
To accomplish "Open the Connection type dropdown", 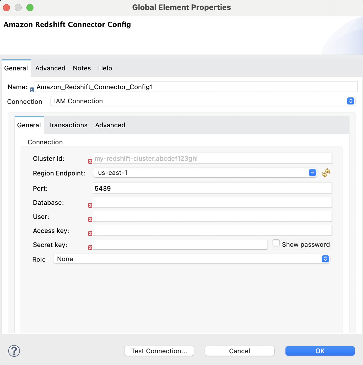I will pos(203,101).
